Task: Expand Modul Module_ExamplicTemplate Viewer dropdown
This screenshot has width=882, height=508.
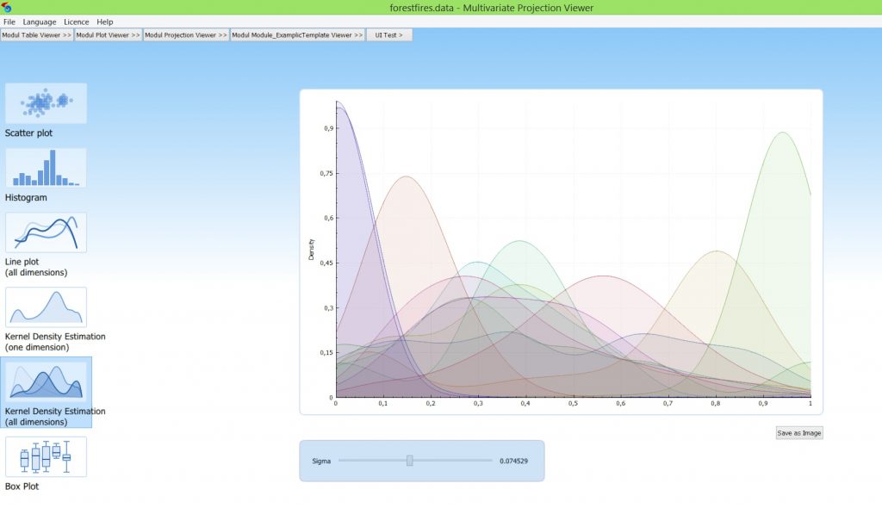Action: pos(297,35)
